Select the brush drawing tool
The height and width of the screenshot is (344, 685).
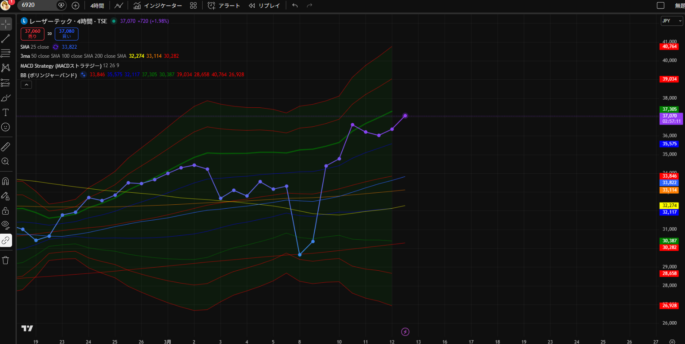pyautogui.click(x=6, y=98)
